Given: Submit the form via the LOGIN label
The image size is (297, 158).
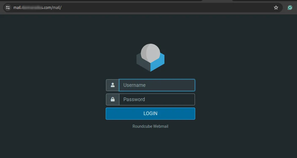Looking at the screenshot, I should click(150, 113).
